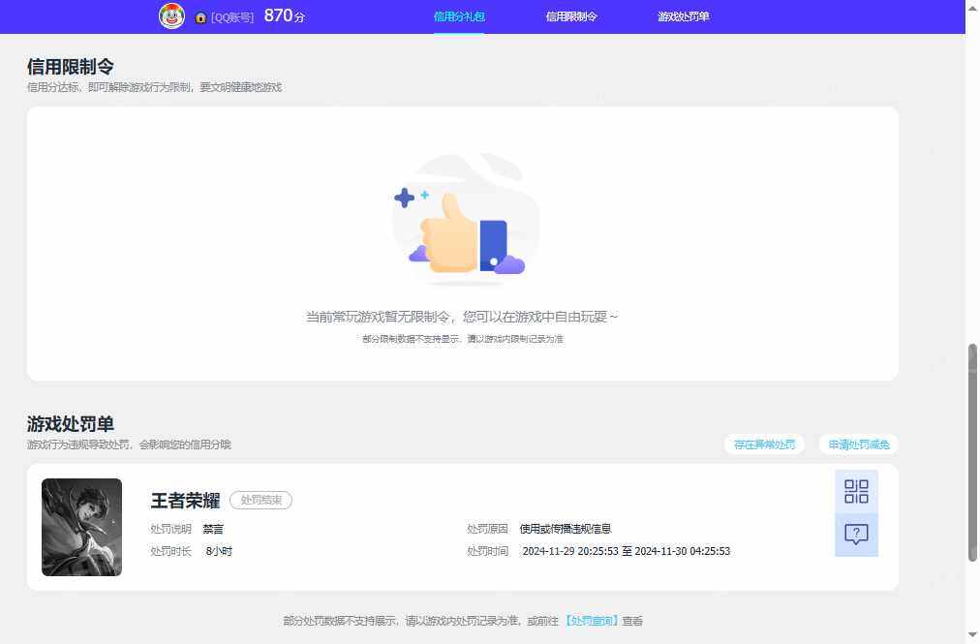The image size is (980, 644).
Task: Click the vertical scrollbar thumb on the page
Action: click(x=972, y=452)
